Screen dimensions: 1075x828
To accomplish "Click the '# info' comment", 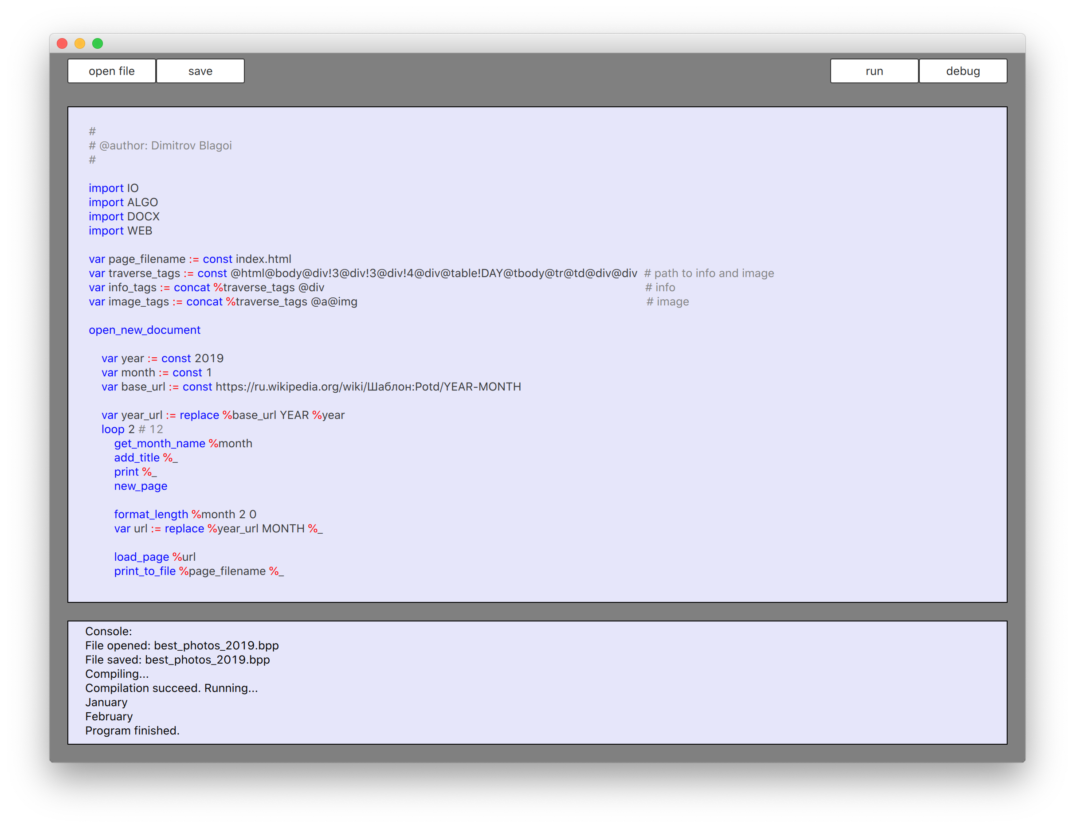I will tap(660, 287).
